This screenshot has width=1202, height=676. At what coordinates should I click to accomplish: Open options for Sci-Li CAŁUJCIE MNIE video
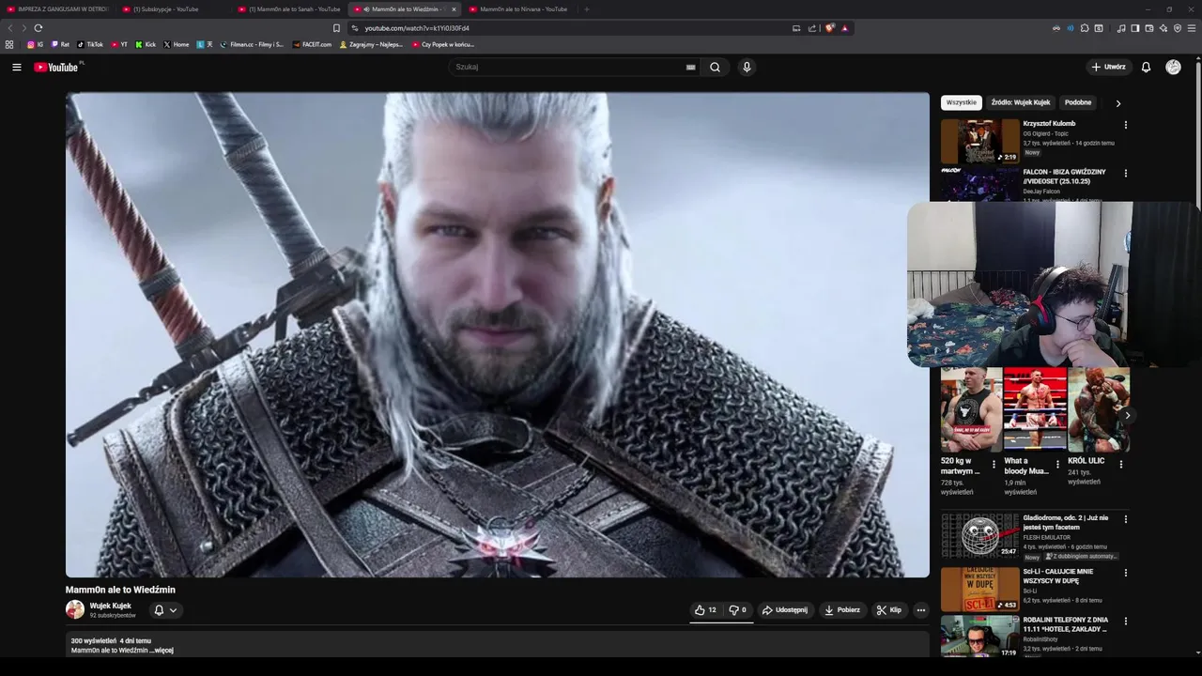coord(1125,573)
